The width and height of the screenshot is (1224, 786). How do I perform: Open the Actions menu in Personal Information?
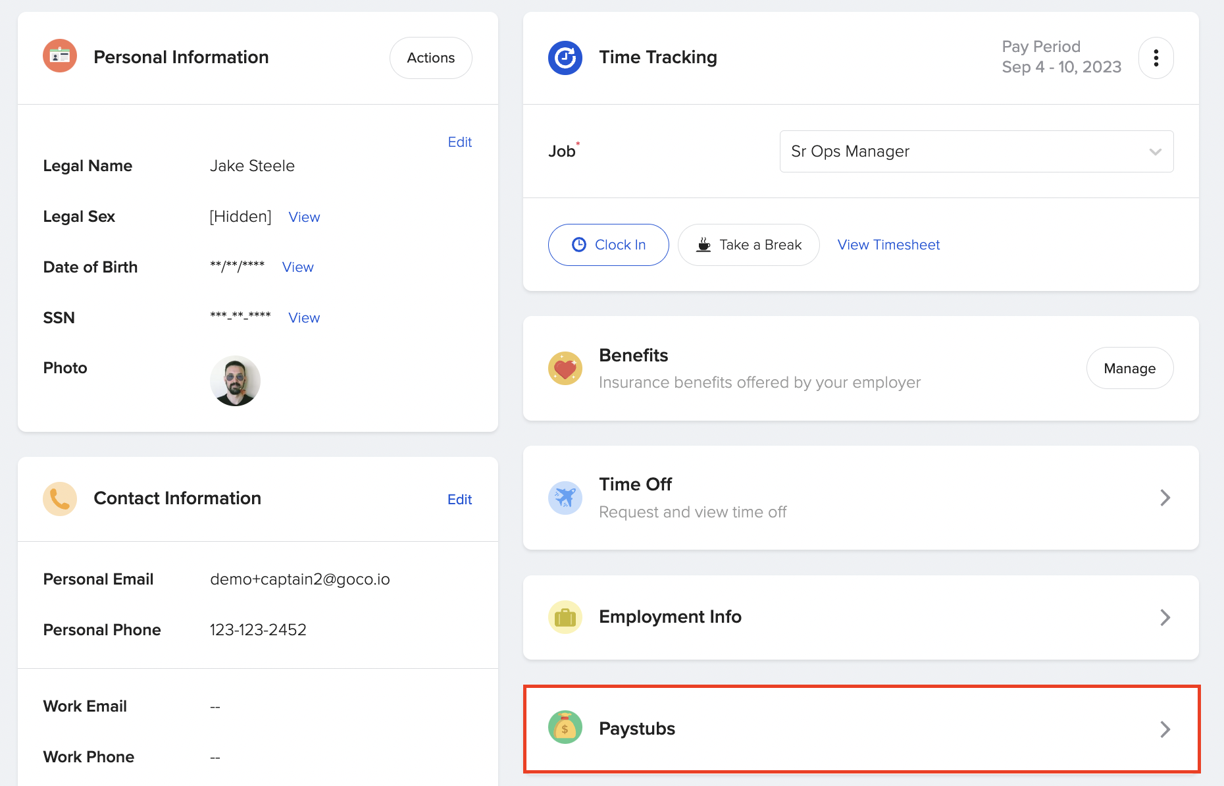430,58
